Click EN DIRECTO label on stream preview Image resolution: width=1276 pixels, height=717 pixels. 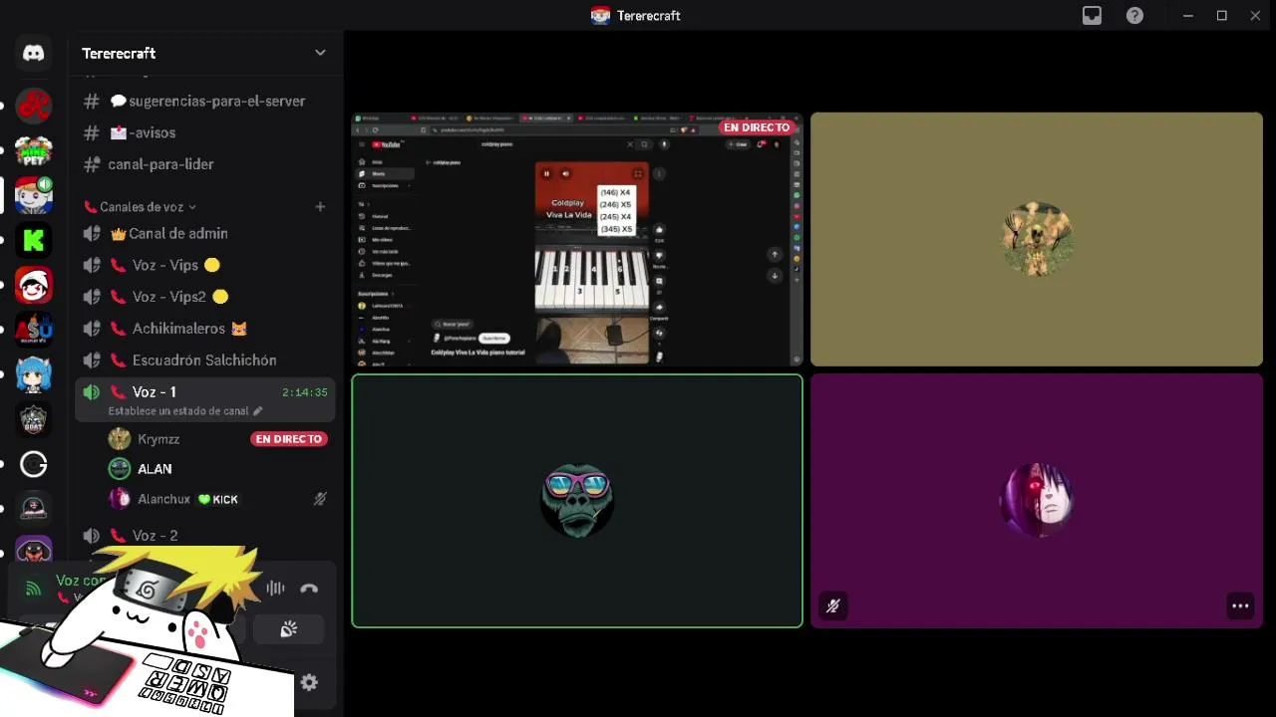757,127
